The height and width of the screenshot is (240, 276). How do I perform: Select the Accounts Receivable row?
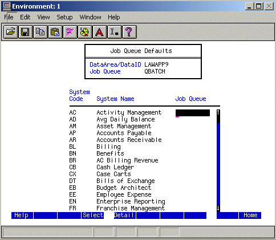point(129,140)
